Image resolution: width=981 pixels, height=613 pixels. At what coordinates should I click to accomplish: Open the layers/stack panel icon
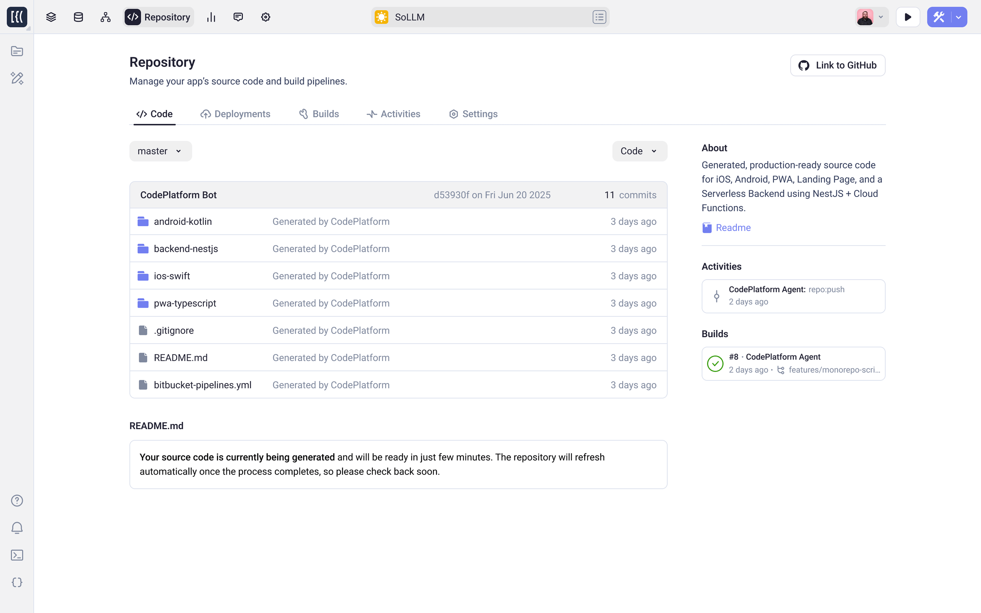coord(51,17)
